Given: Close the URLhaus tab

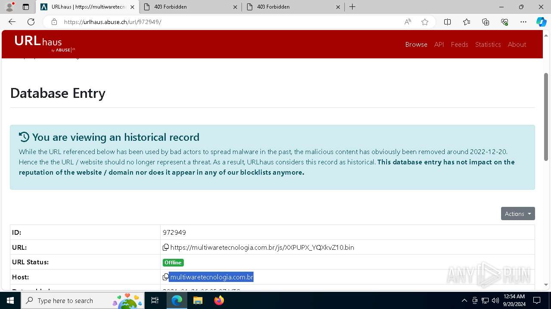Looking at the screenshot, I should [x=132, y=7].
